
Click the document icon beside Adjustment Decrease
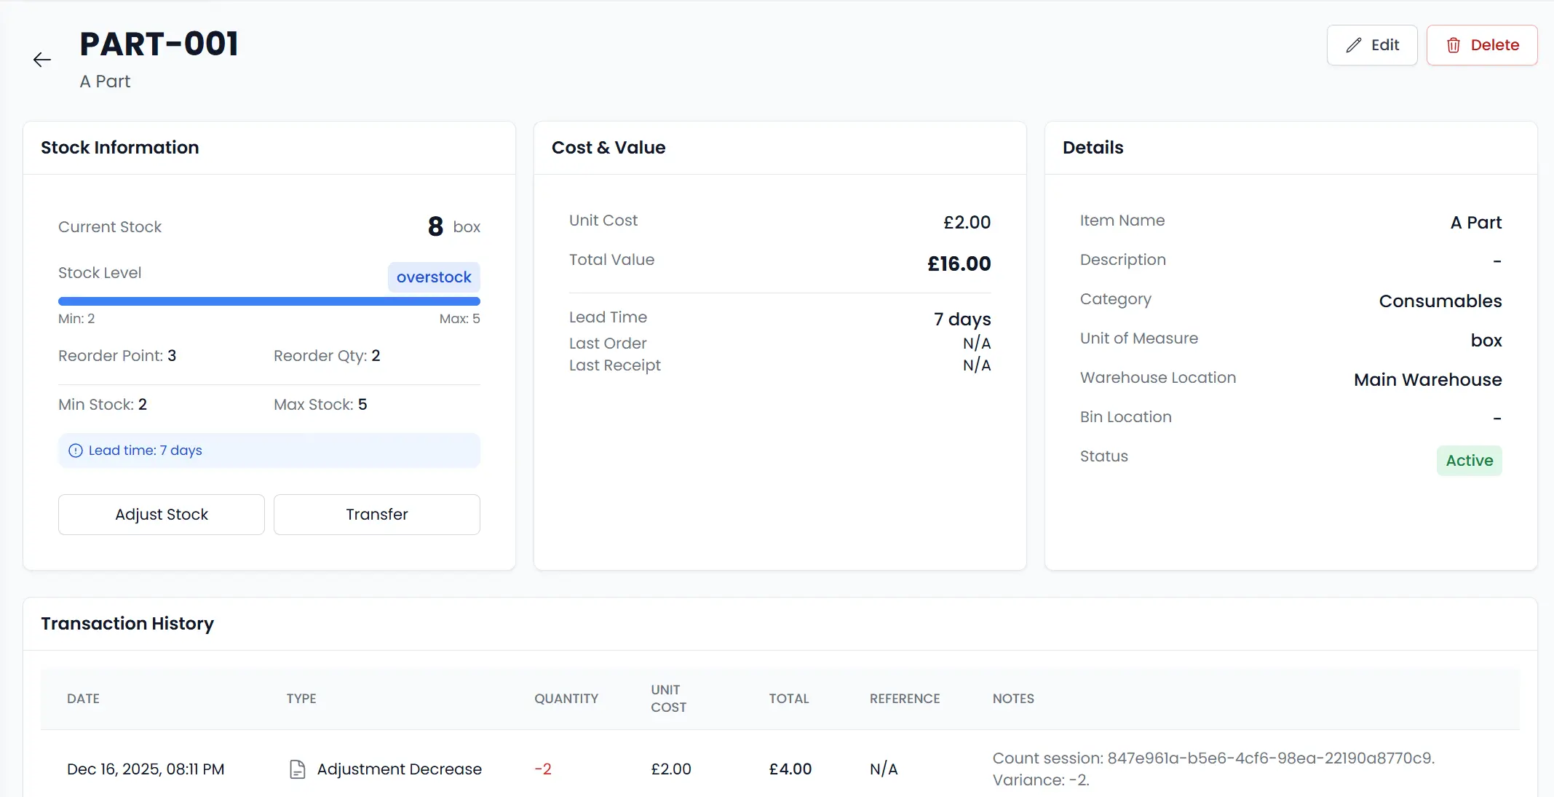297,769
